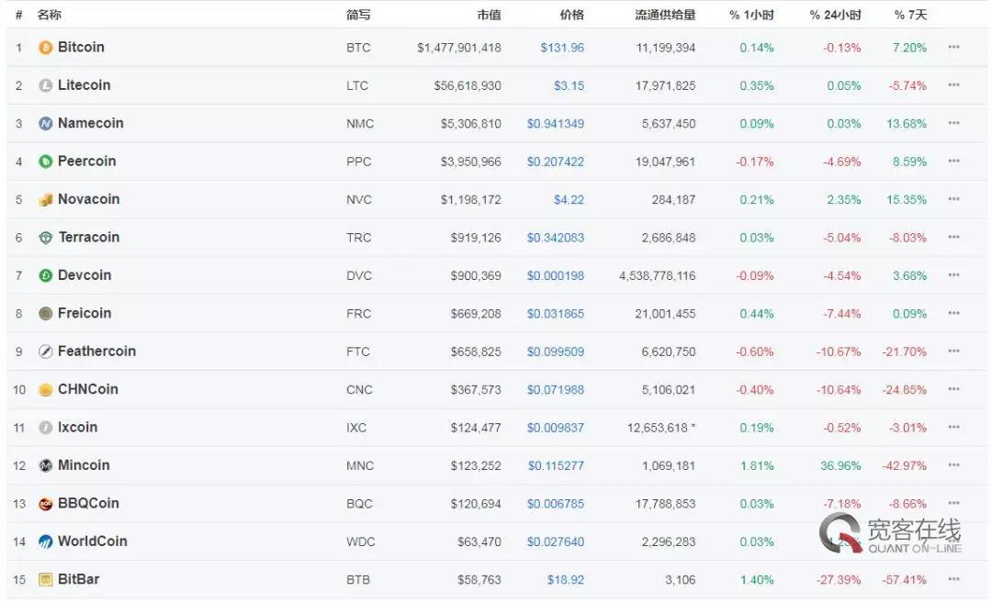The height and width of the screenshot is (603, 992).
Task: Click the Devcoin coin icon
Action: (x=46, y=275)
